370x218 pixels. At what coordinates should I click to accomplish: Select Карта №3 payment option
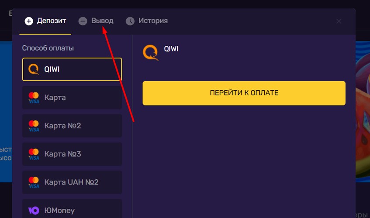point(72,154)
